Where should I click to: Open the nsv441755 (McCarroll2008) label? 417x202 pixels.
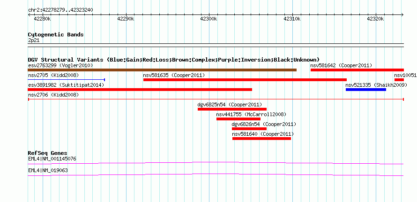click(251, 114)
